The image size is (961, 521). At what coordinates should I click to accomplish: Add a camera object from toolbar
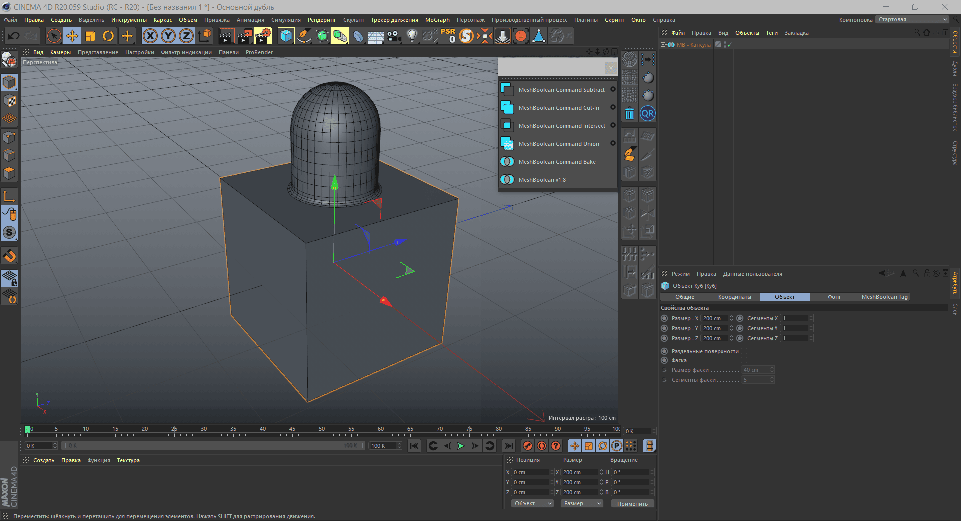click(x=394, y=36)
